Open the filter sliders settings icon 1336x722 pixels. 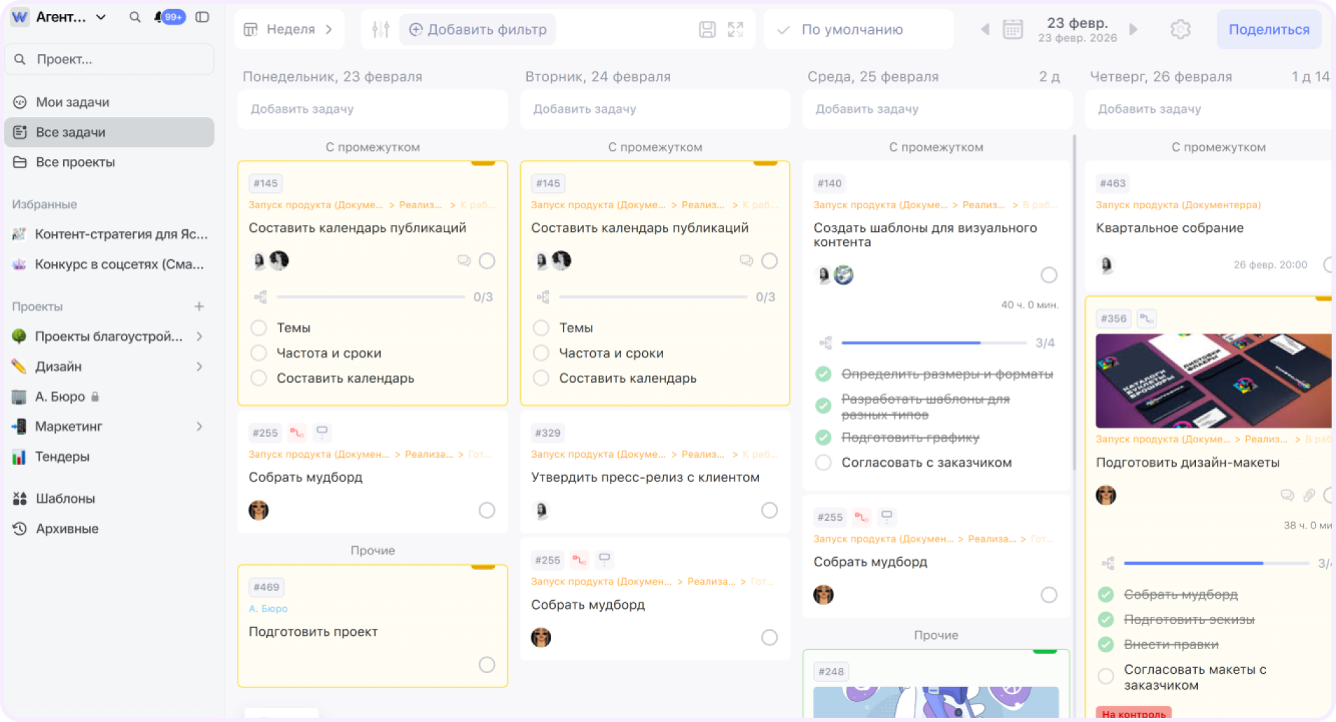pyautogui.click(x=381, y=29)
